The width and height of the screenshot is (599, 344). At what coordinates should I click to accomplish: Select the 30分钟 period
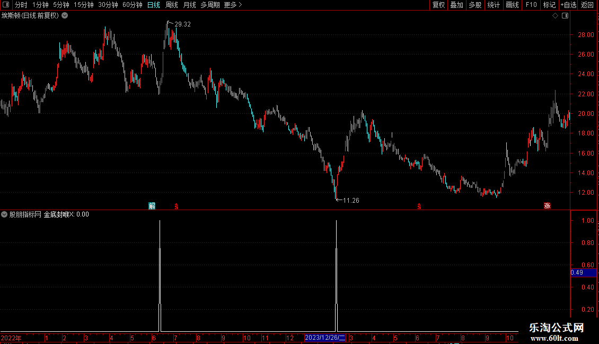pos(108,5)
